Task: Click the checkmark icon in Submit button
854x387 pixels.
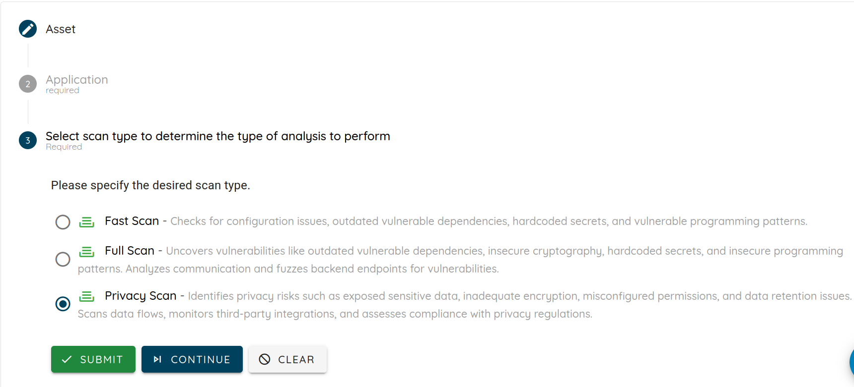Action: click(x=67, y=359)
